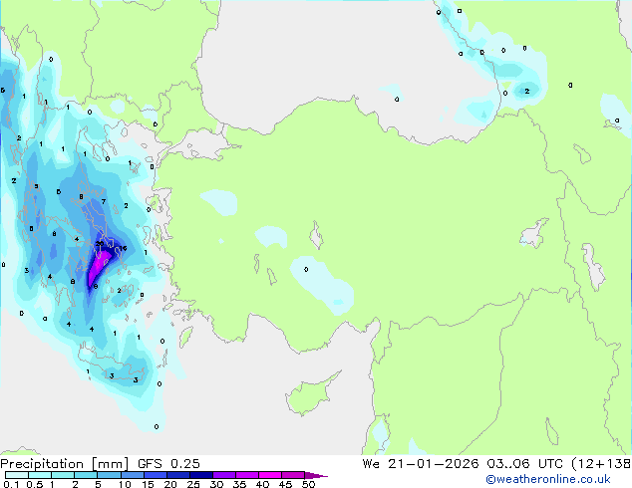This screenshot has width=632, height=488.
Task: Select the 40–45 mm magenta legend swatch
Action: pos(270,475)
